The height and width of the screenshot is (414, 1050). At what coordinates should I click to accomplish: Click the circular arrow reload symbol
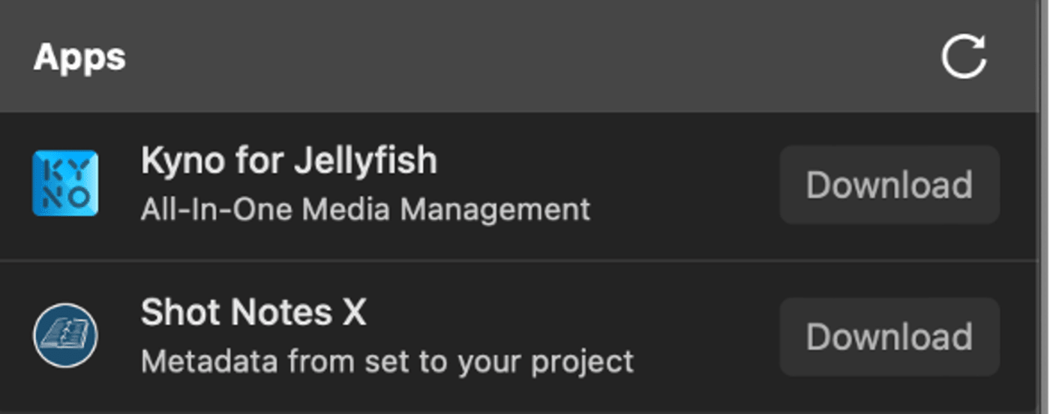[x=964, y=57]
